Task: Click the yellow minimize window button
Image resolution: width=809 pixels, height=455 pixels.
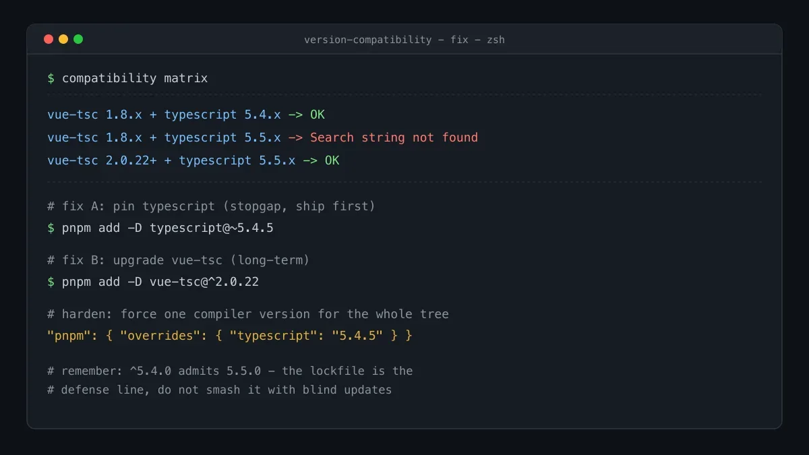Action: coord(63,39)
